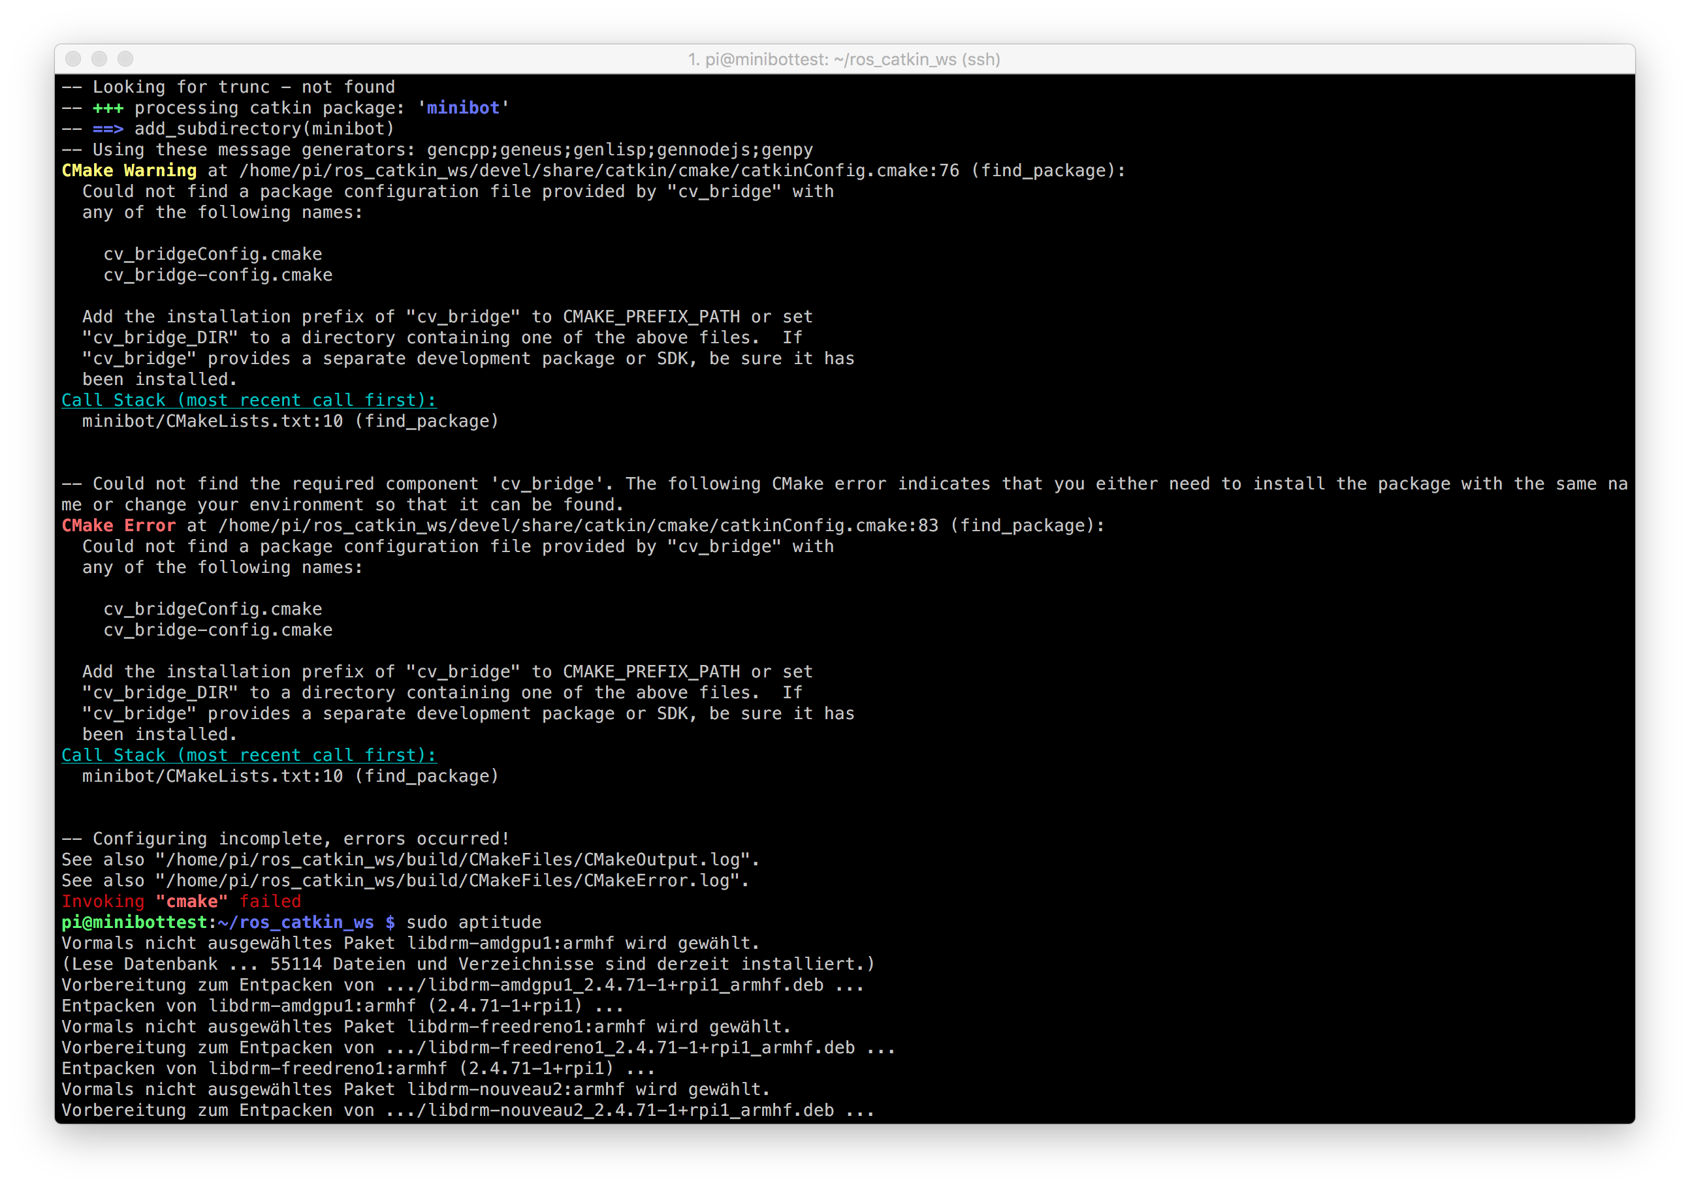
Task: Click the green '+++' marker
Action: (108, 108)
